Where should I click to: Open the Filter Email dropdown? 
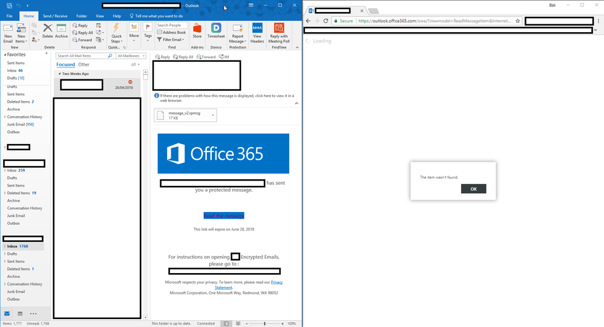click(171, 39)
